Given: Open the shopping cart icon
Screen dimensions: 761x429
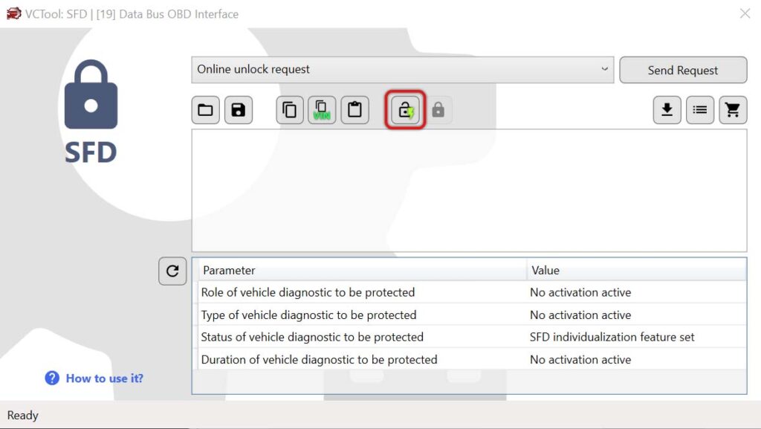Looking at the screenshot, I should [732, 110].
